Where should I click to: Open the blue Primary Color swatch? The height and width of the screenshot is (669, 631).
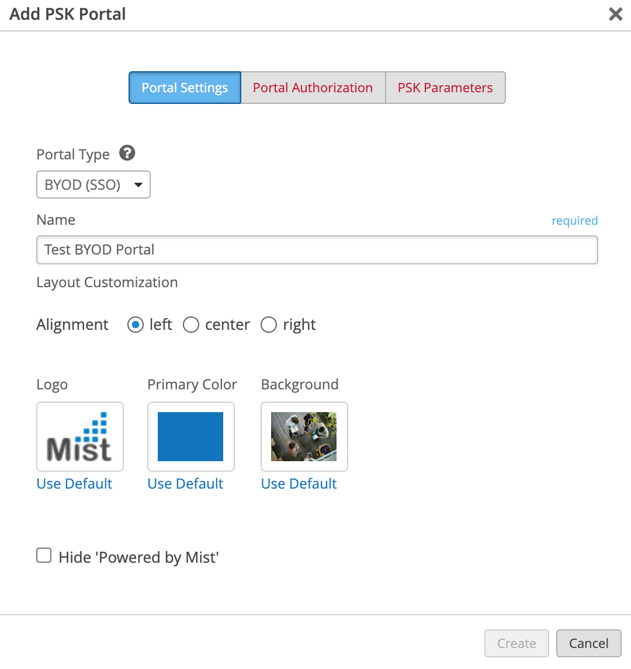[190, 437]
